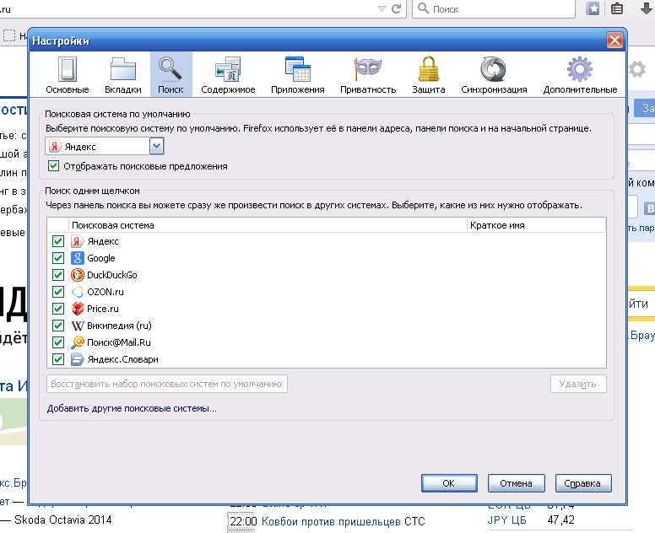Click the Поисковая система column header

point(268,225)
